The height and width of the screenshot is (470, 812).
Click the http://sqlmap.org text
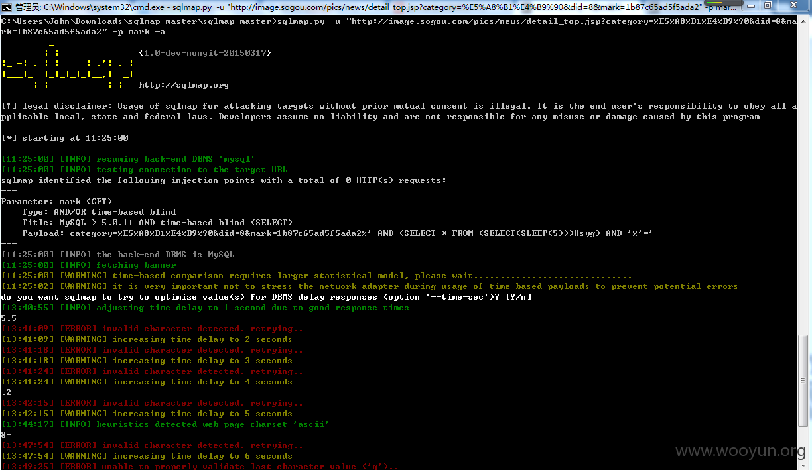[184, 85]
